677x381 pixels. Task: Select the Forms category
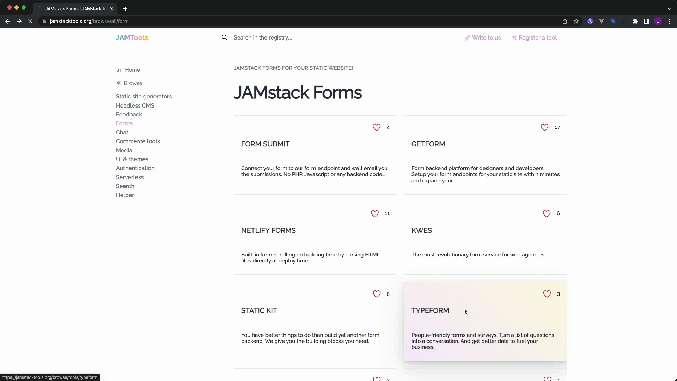tap(124, 123)
